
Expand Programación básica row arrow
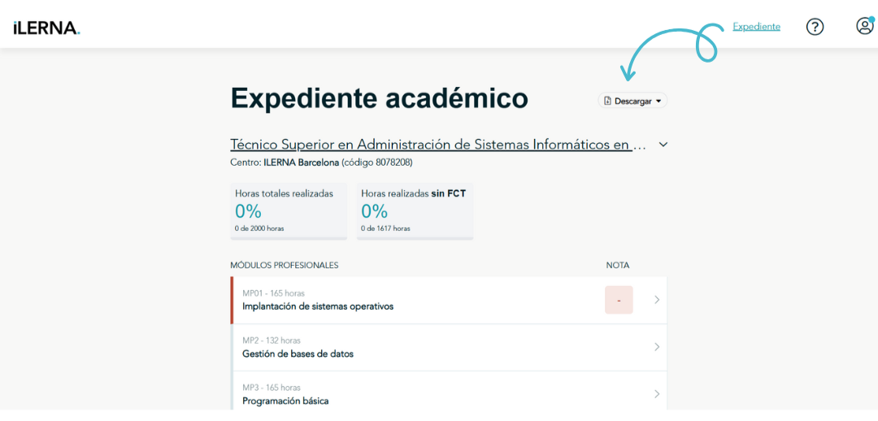coord(657,394)
